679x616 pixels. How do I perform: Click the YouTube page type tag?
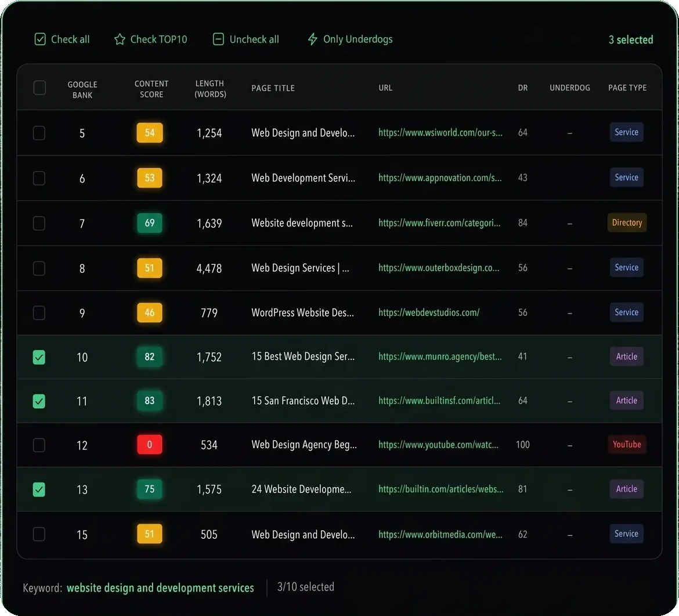[x=627, y=445]
